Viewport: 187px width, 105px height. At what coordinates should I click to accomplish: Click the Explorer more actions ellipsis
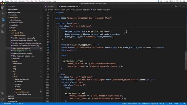(41, 6)
